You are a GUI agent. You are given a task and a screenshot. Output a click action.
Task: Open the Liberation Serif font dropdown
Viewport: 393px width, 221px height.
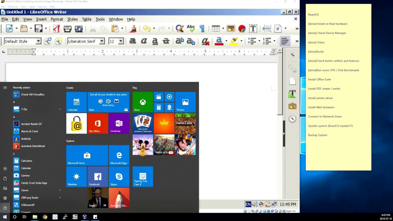coord(102,41)
